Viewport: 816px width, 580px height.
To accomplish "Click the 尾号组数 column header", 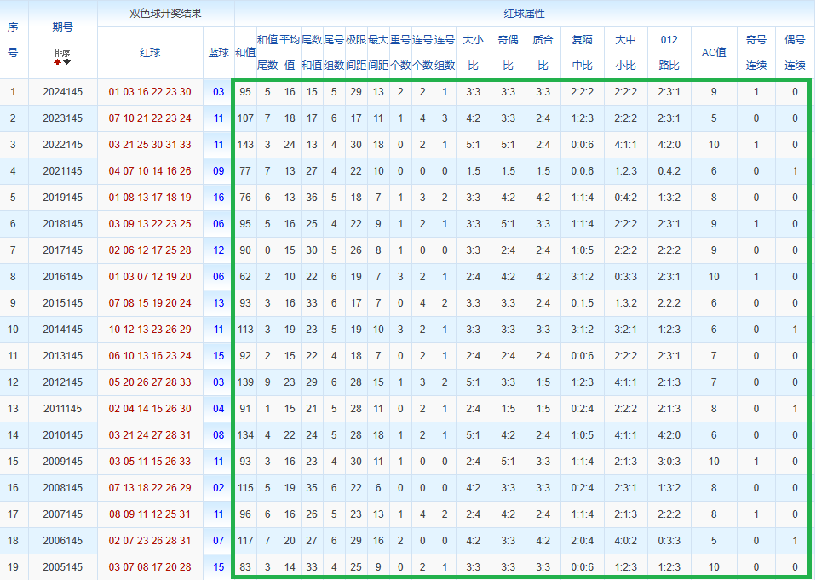I will [334, 53].
